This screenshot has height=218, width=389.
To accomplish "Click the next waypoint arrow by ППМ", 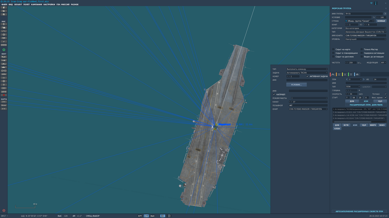I will (x=364, y=80).
